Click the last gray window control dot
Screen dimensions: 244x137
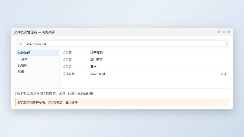(x=229, y=32)
